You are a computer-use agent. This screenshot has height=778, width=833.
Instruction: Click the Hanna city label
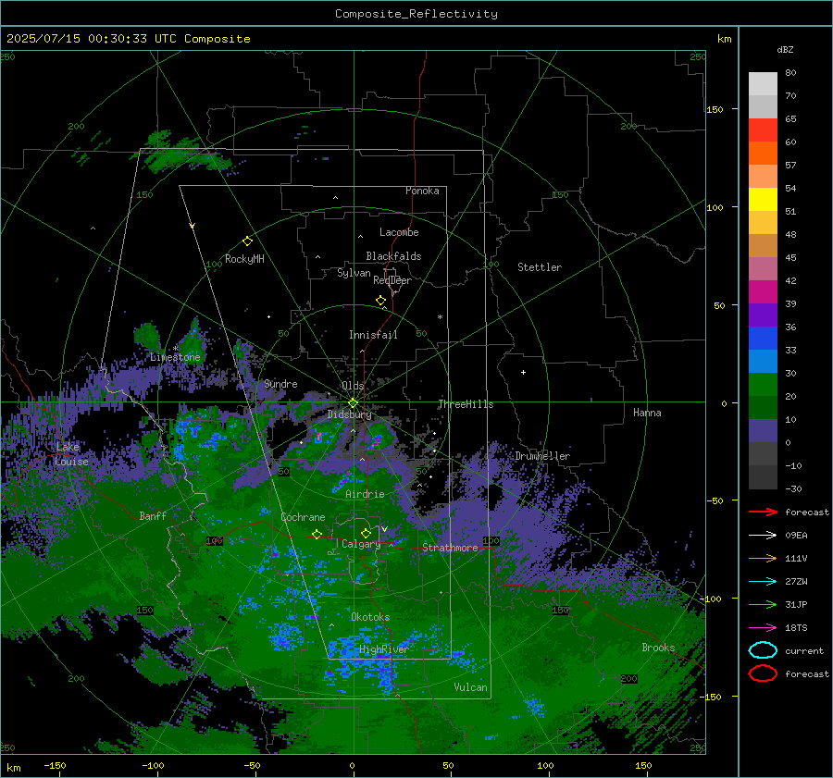[647, 413]
